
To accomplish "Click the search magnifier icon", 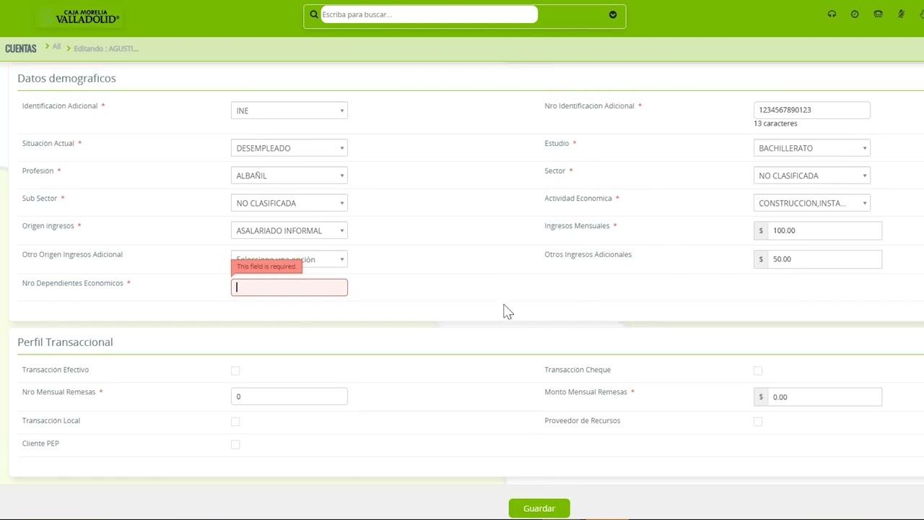I will pos(314,14).
